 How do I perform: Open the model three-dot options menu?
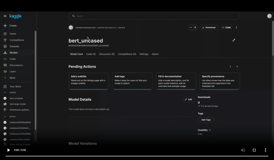pyautogui.click(x=236, y=27)
